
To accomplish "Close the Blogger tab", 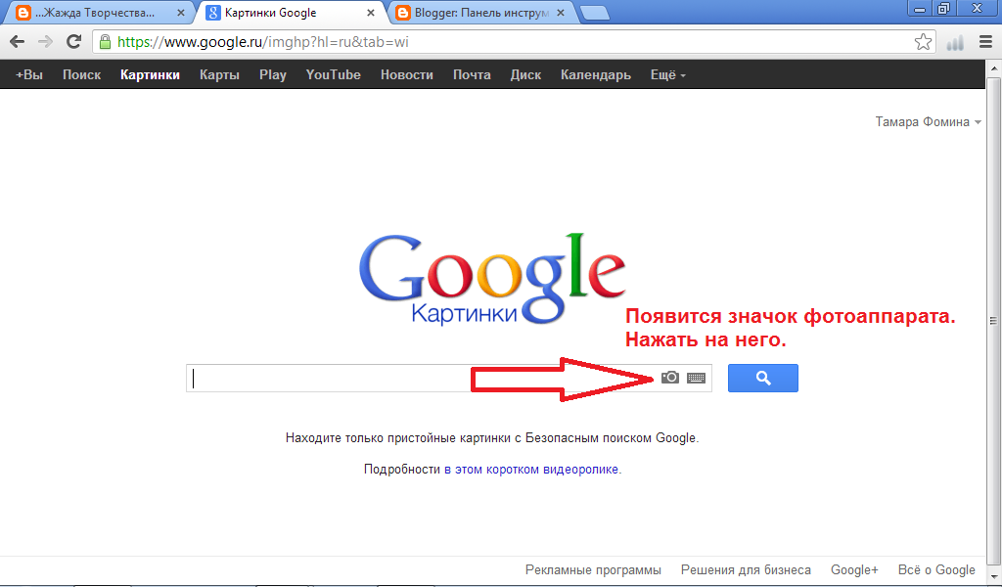I will coord(561,13).
